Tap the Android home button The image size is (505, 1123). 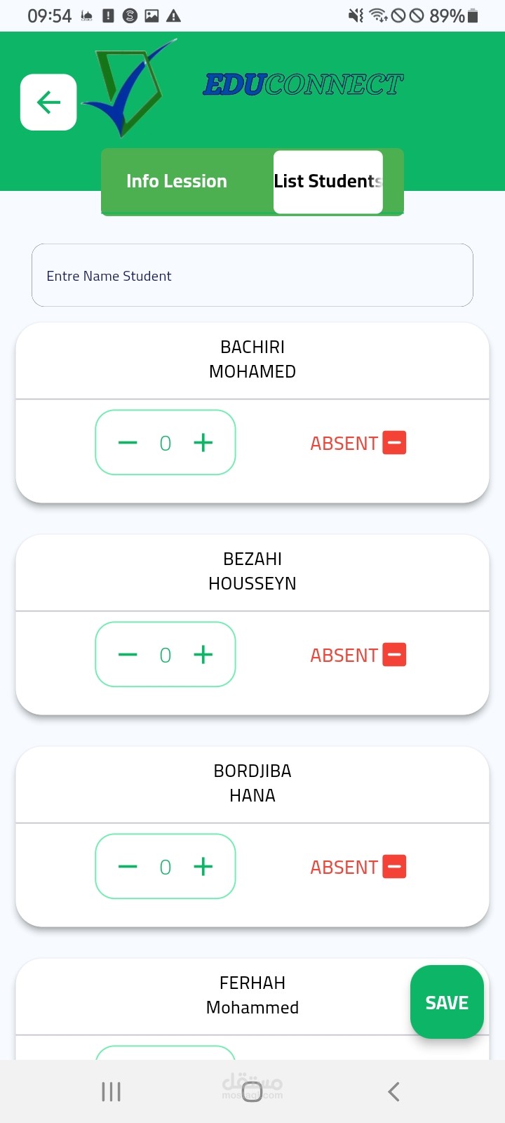252,1091
